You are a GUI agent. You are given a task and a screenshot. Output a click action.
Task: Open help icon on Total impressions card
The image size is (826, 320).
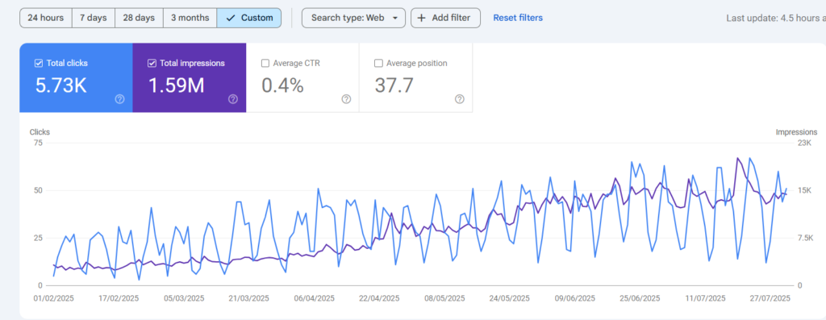pyautogui.click(x=233, y=99)
